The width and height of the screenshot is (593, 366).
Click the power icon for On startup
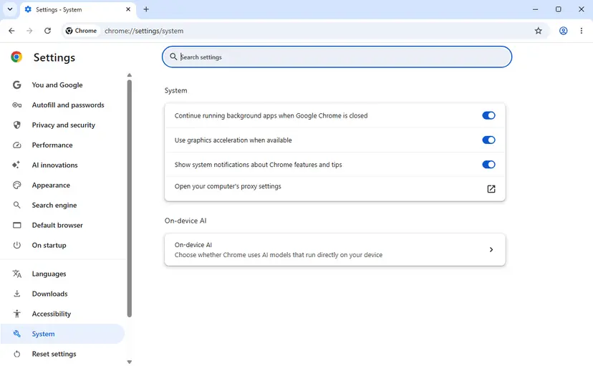pyautogui.click(x=16, y=246)
